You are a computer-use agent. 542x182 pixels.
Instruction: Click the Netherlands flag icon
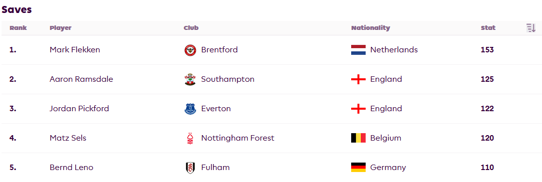click(358, 50)
